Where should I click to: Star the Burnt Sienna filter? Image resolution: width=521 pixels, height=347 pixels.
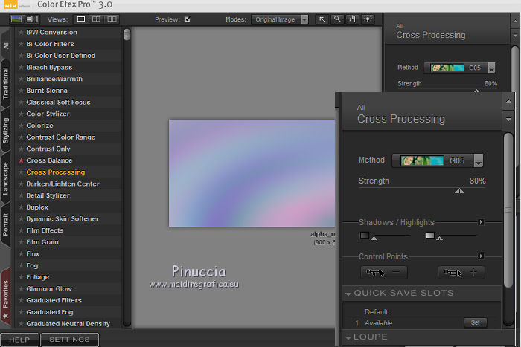[x=21, y=91]
